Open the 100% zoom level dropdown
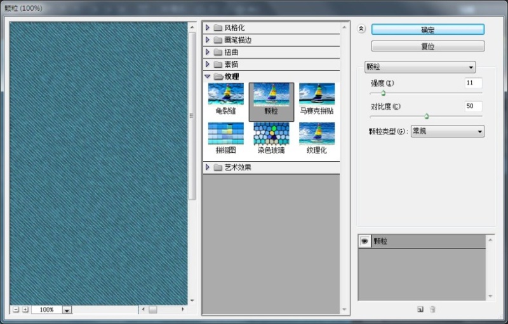 [x=67, y=310]
